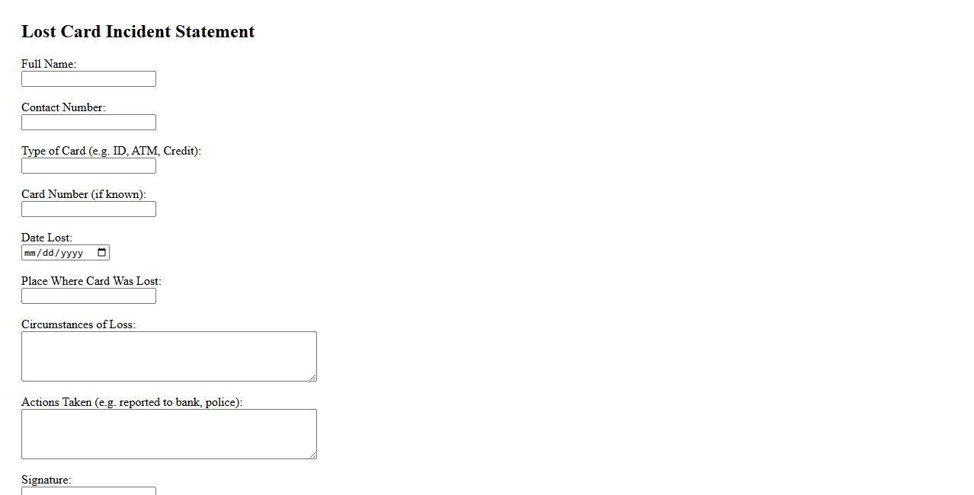974x495 pixels.
Task: Select the month segment in Date Lost
Action: (30, 253)
